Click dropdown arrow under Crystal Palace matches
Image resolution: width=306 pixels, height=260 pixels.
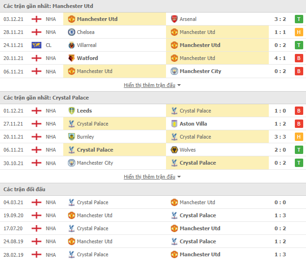[x=179, y=177]
